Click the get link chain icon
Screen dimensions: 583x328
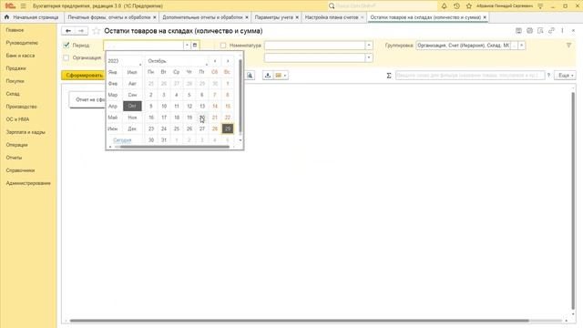tap(551, 31)
